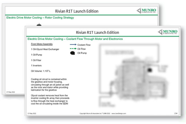Click the black pump marker in the motor diagram
Screen dimensions: 186x124
pyautogui.click(x=150, y=70)
